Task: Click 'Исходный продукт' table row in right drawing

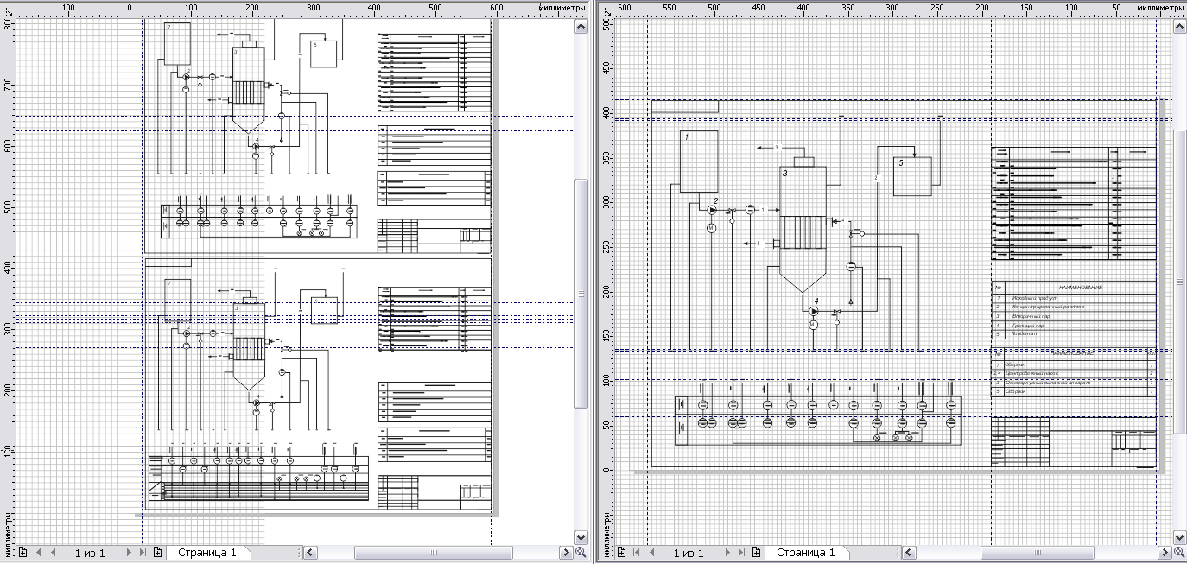Action: 1074,298
